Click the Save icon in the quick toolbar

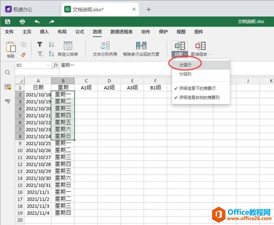pyautogui.click(x=8, y=22)
